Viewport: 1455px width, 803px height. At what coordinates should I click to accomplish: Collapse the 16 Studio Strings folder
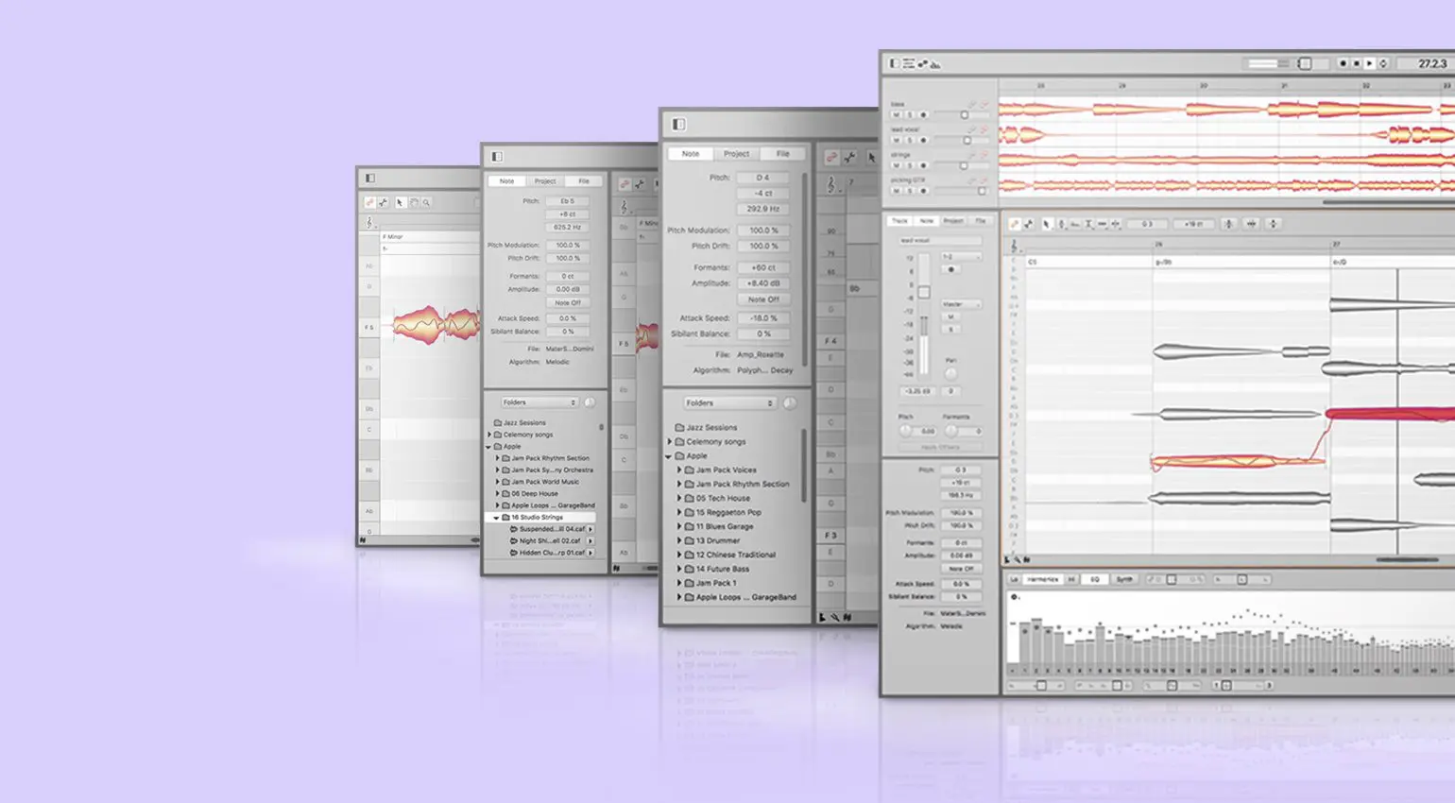coord(497,518)
